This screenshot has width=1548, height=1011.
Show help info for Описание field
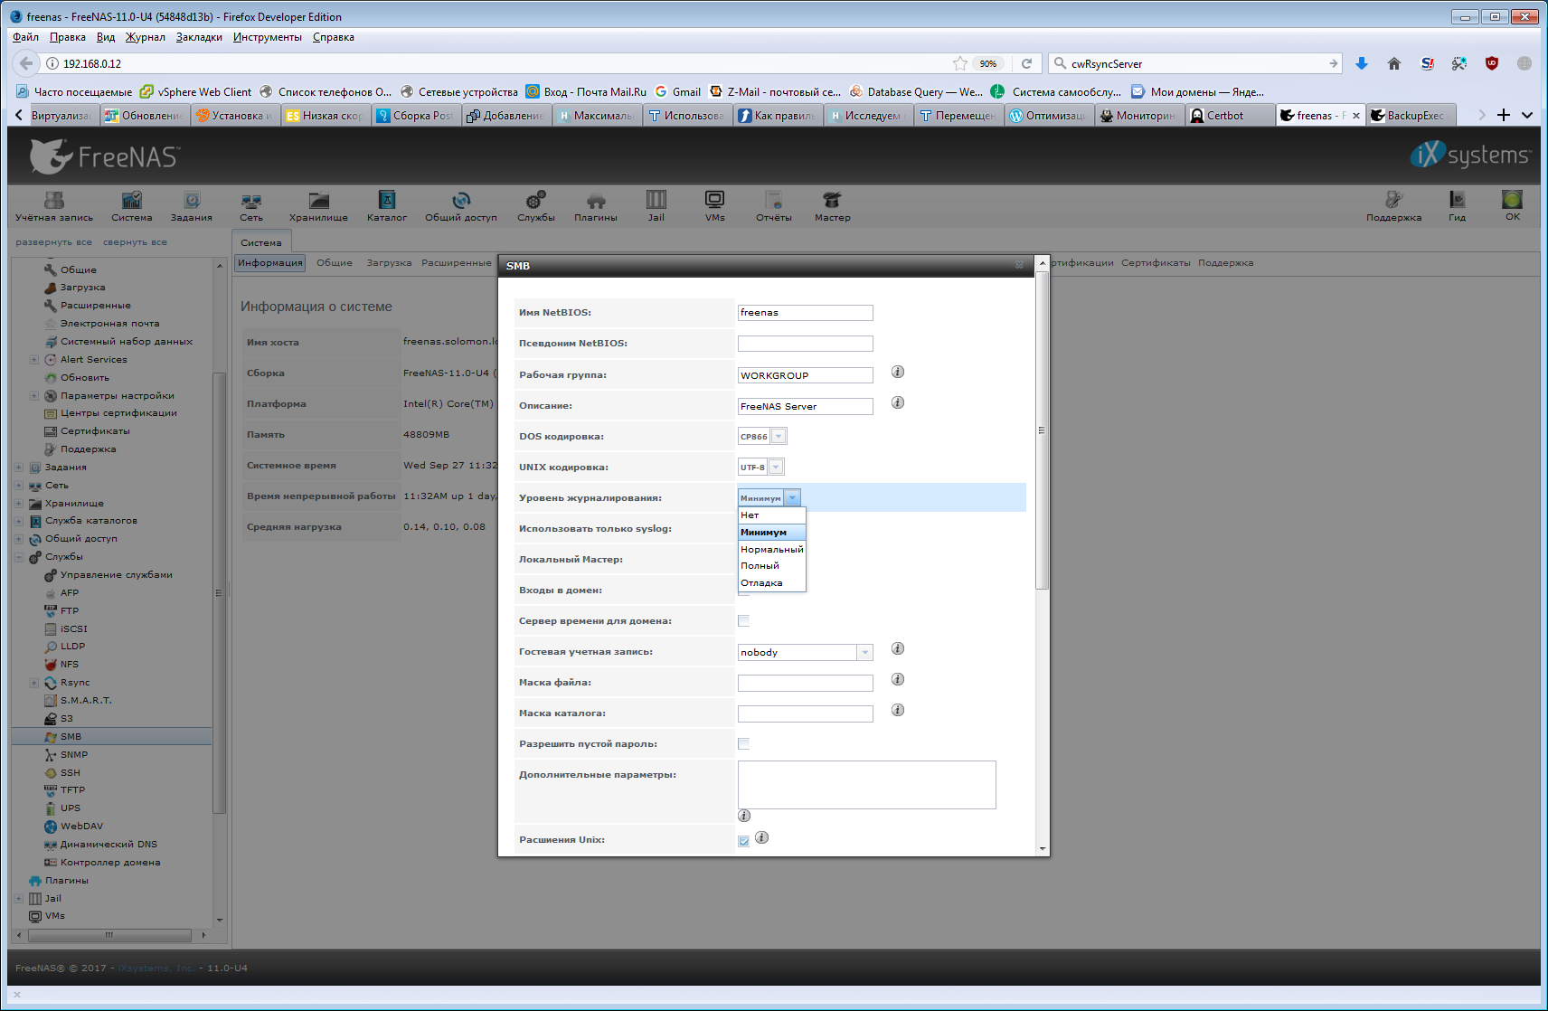(x=898, y=402)
